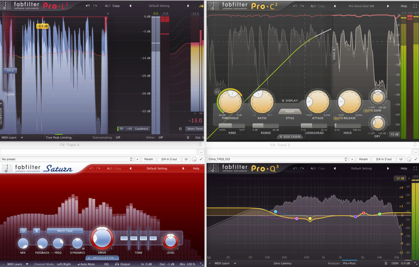
Task: Toggle the Track 3 FX bypass checkbox
Action: pyautogui.click(x=416, y=159)
